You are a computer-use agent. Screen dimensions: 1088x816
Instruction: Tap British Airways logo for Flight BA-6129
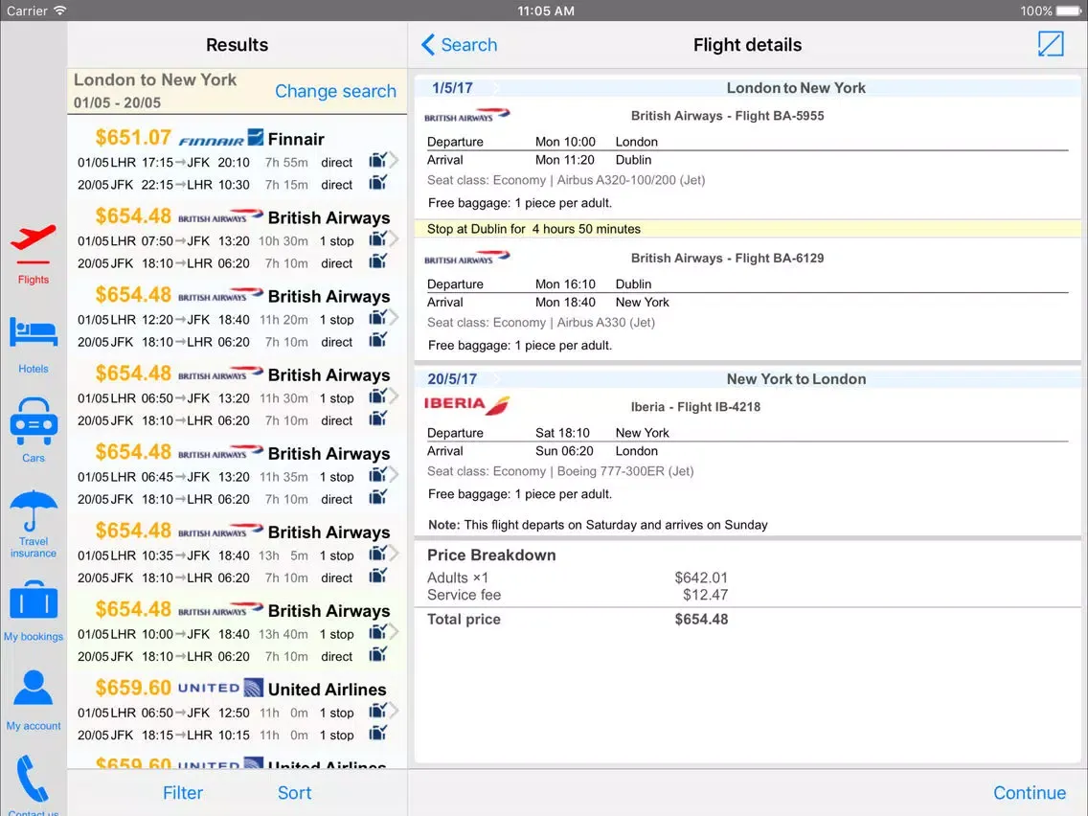(466, 258)
